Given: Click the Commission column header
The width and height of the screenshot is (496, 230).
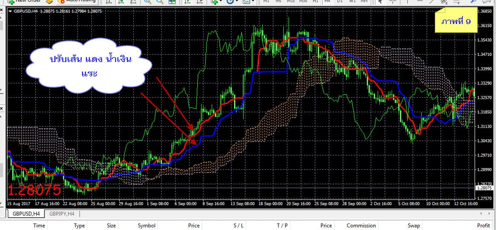Looking at the screenshot, I should (361, 226).
